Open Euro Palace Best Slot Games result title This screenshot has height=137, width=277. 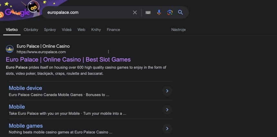point(68,59)
